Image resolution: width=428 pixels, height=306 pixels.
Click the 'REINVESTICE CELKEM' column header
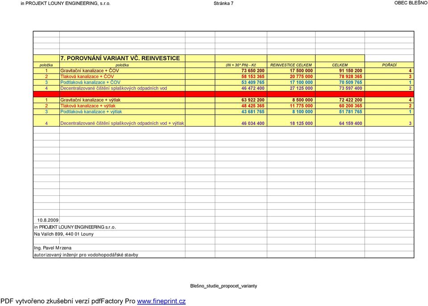[291, 65]
